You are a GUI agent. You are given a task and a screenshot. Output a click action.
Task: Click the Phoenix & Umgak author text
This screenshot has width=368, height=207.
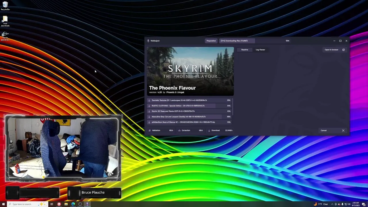point(175,92)
